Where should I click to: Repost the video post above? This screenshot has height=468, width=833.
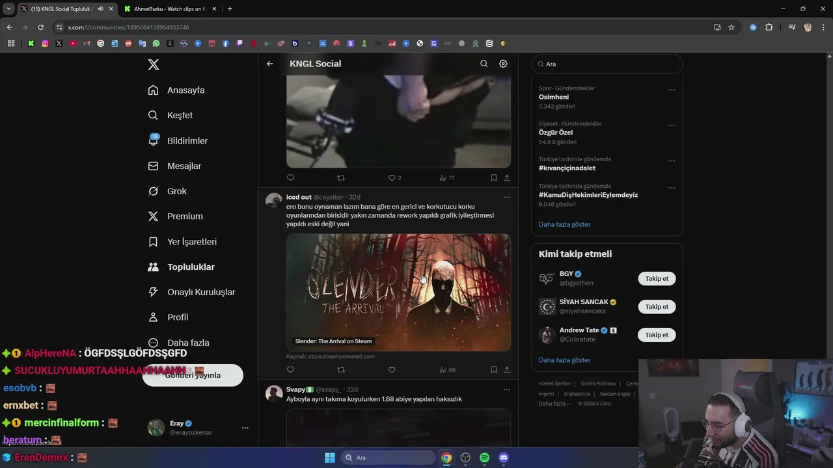[341, 177]
